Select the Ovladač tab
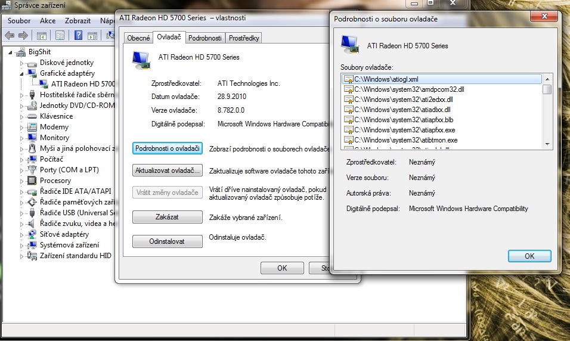This screenshot has height=341, width=570. coord(169,37)
